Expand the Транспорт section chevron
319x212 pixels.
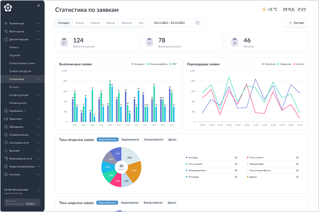(38, 119)
